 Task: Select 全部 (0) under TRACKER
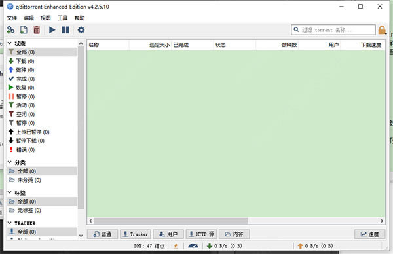pos(42,232)
